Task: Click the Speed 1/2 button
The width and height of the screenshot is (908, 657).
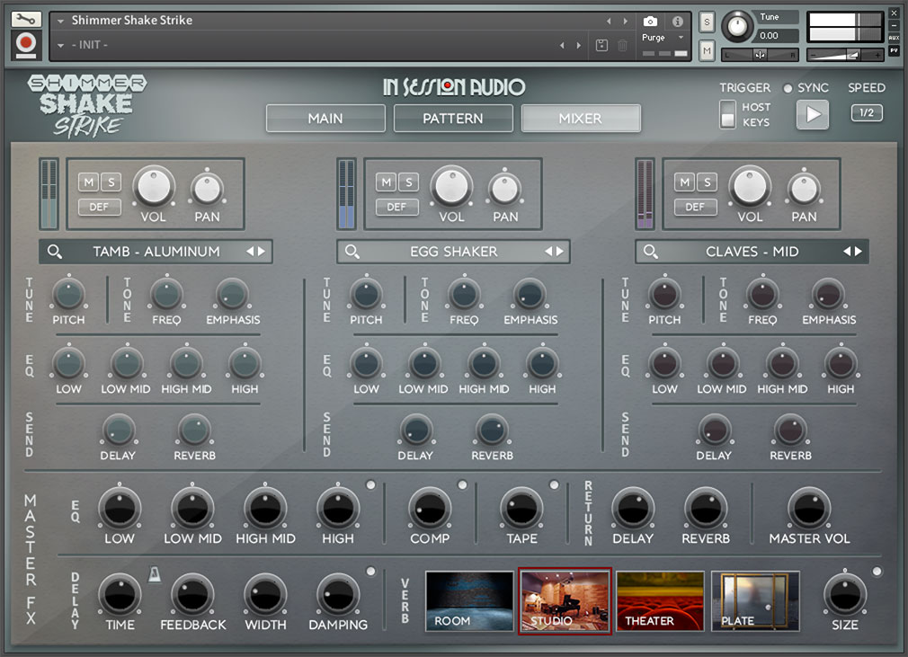Action: 866,113
